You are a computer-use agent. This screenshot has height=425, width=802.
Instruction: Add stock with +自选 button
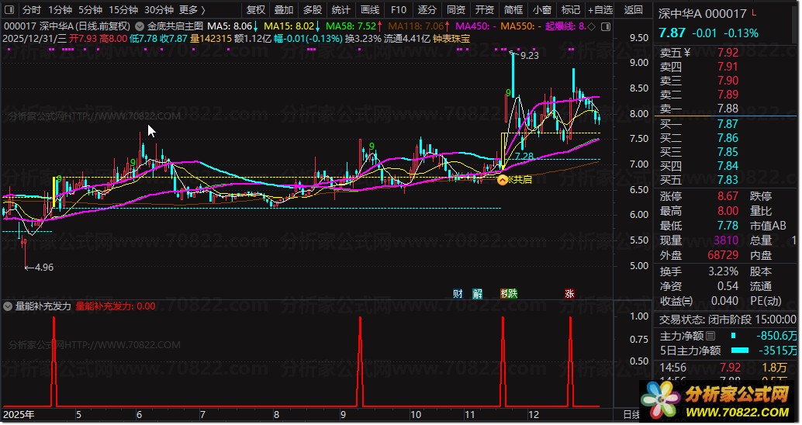pos(599,10)
